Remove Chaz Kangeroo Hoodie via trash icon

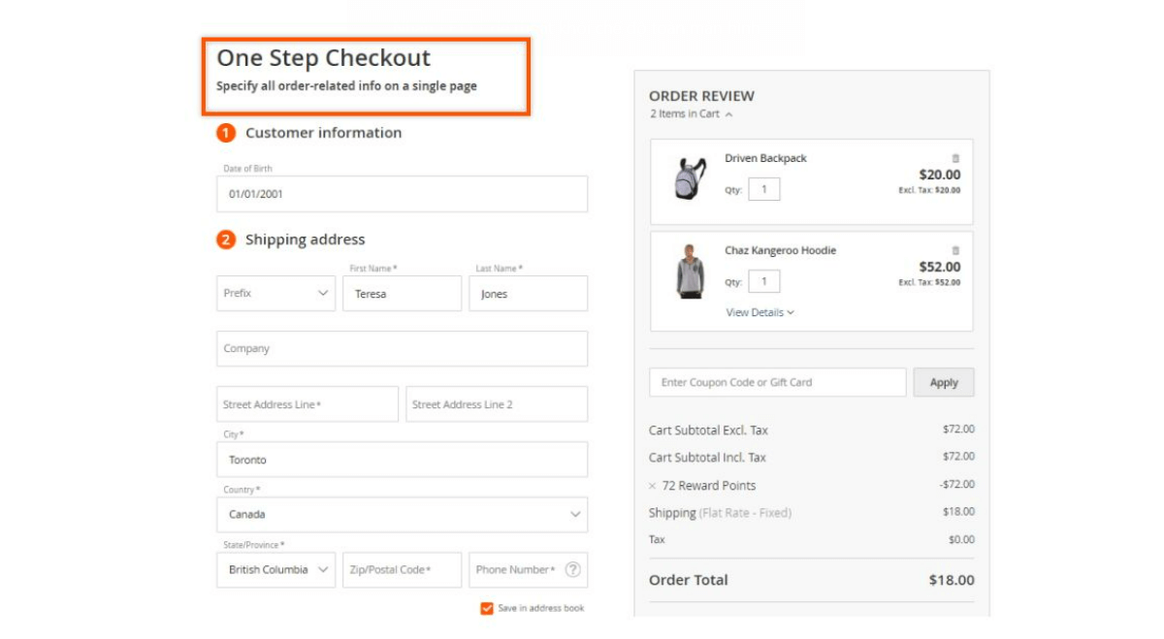click(x=955, y=249)
